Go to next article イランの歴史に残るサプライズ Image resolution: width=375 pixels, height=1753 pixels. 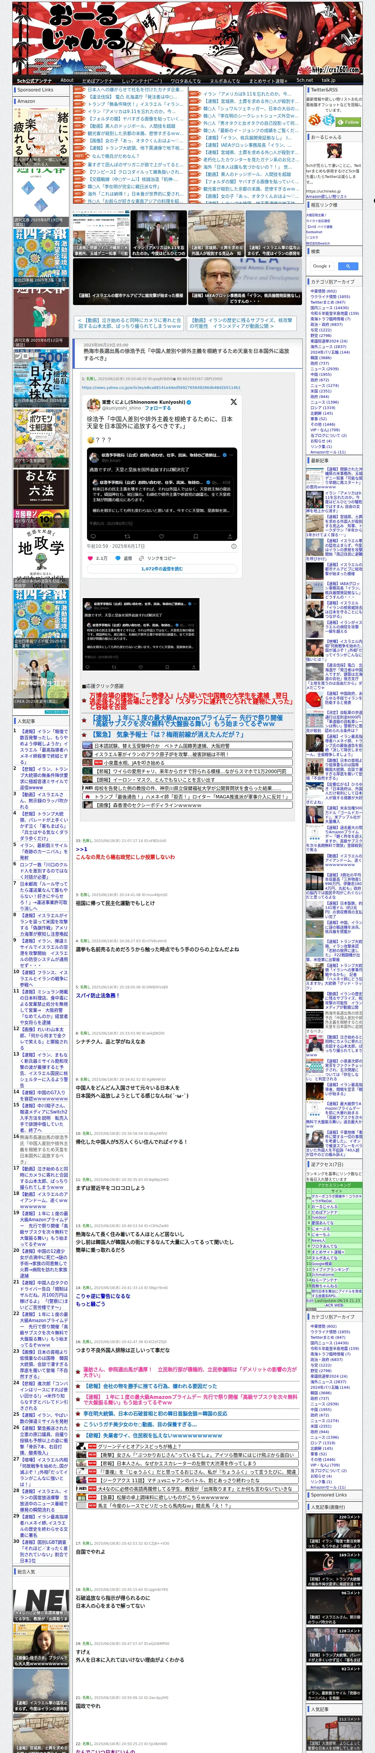tap(242, 323)
